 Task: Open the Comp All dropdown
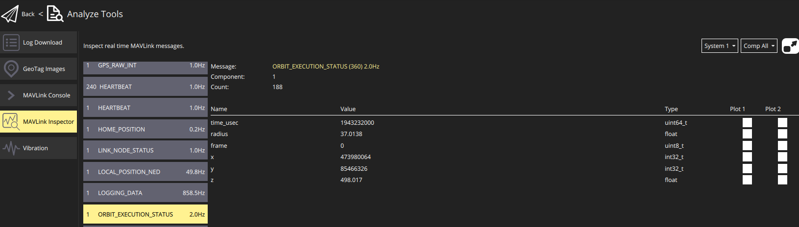759,46
